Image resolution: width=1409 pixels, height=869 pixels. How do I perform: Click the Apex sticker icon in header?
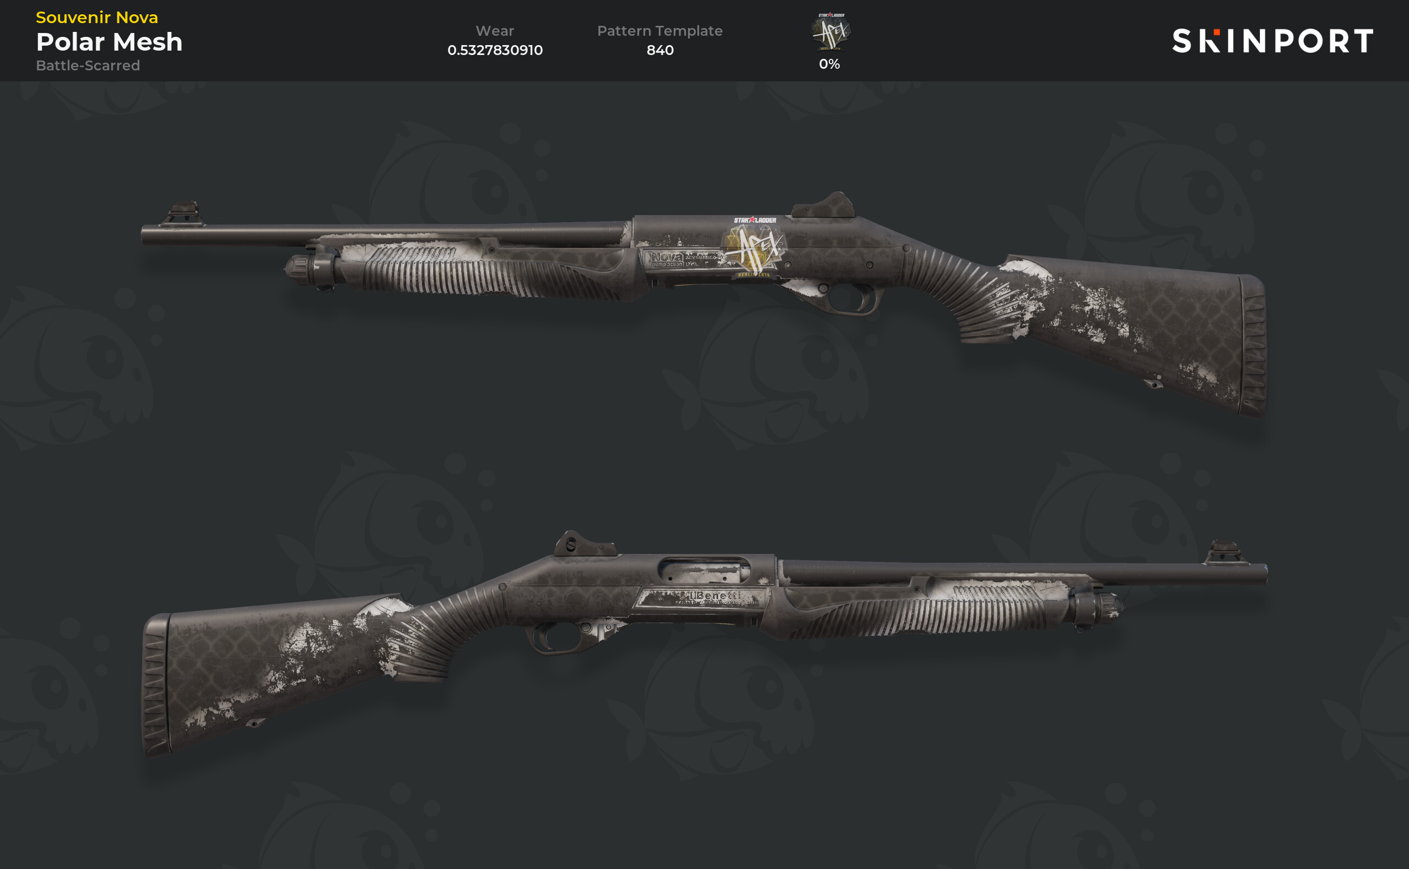(x=830, y=32)
